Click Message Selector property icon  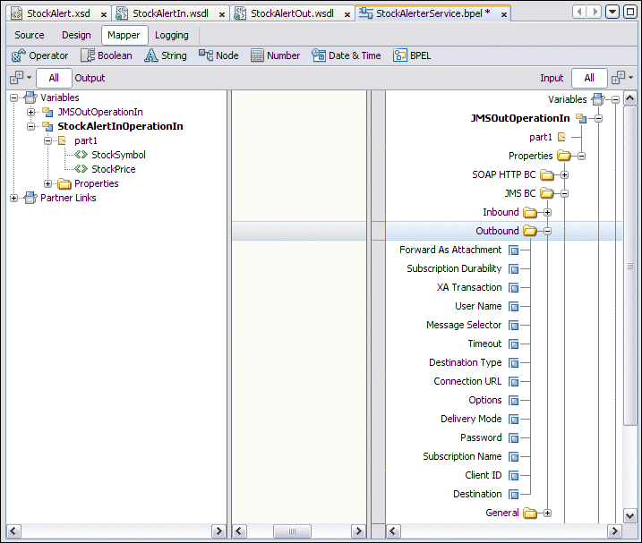513,326
